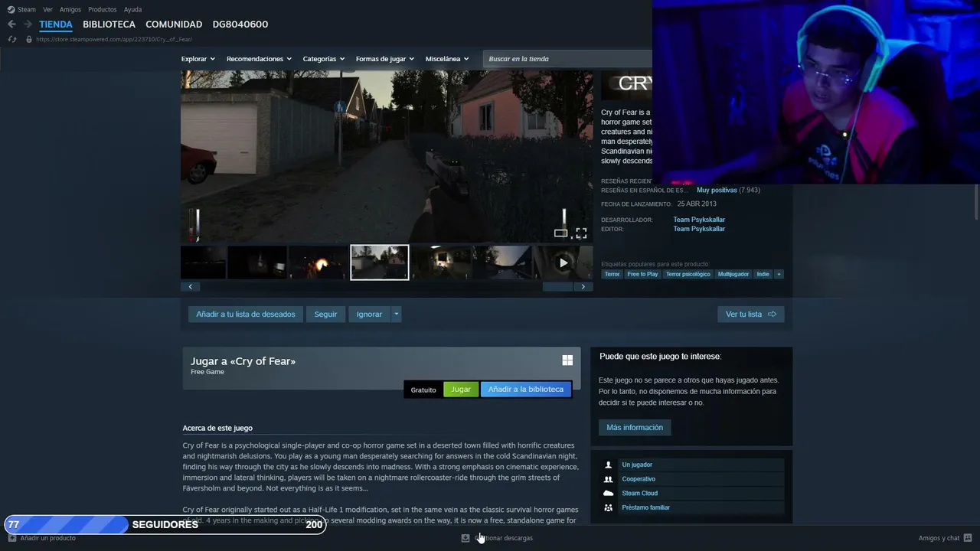Click Añadir a la biblioteca button
Image resolution: width=980 pixels, height=551 pixels.
tap(526, 390)
